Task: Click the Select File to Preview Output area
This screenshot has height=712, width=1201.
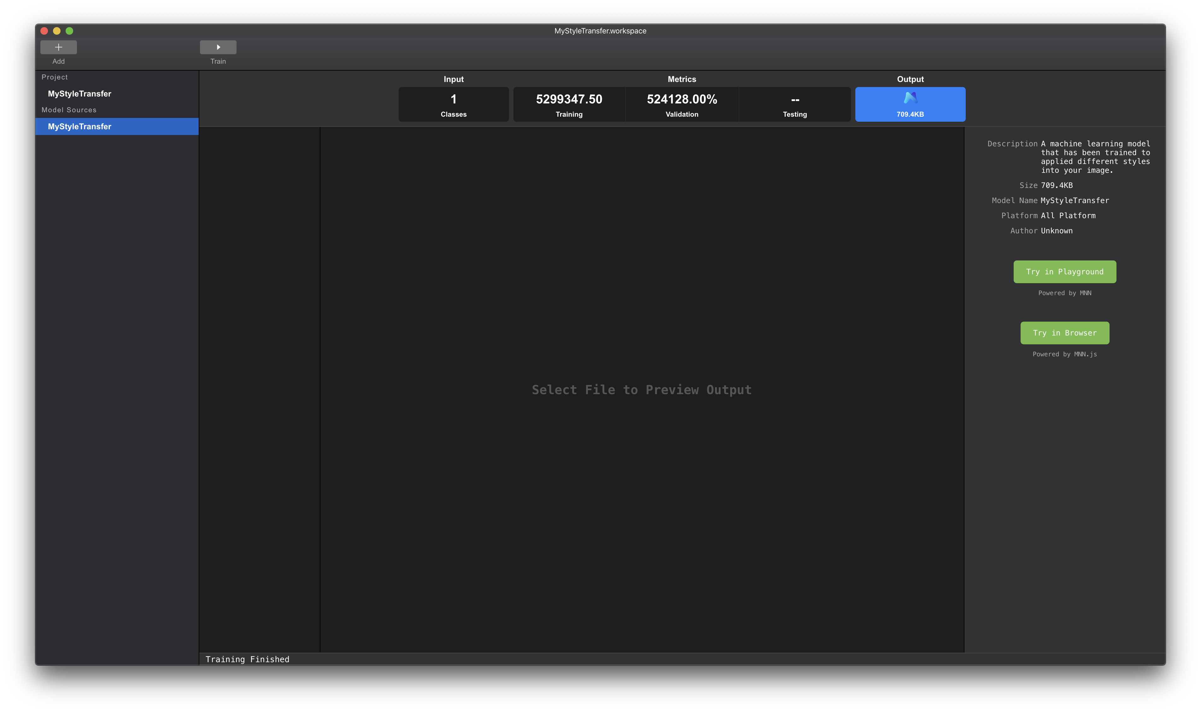Action: click(642, 390)
